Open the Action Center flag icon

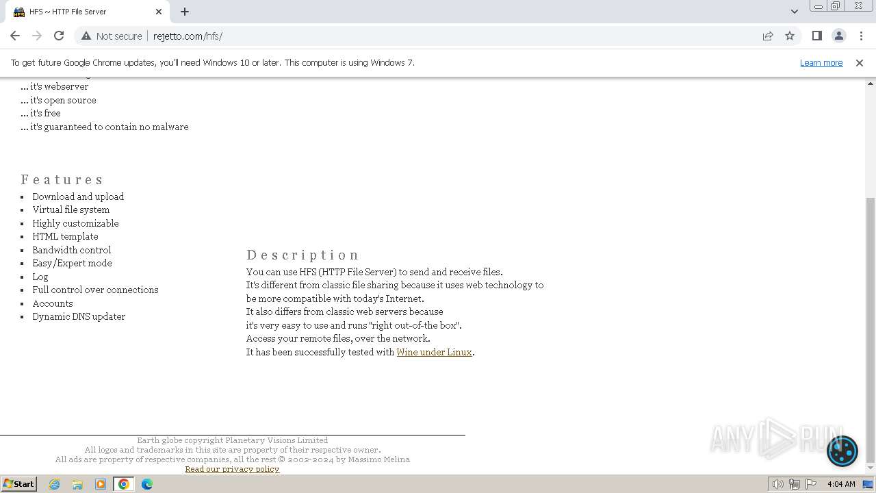click(811, 484)
